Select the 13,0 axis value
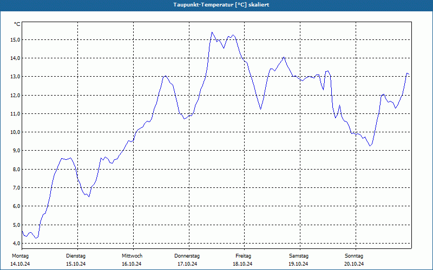This screenshot has width=433, height=270. (15, 77)
